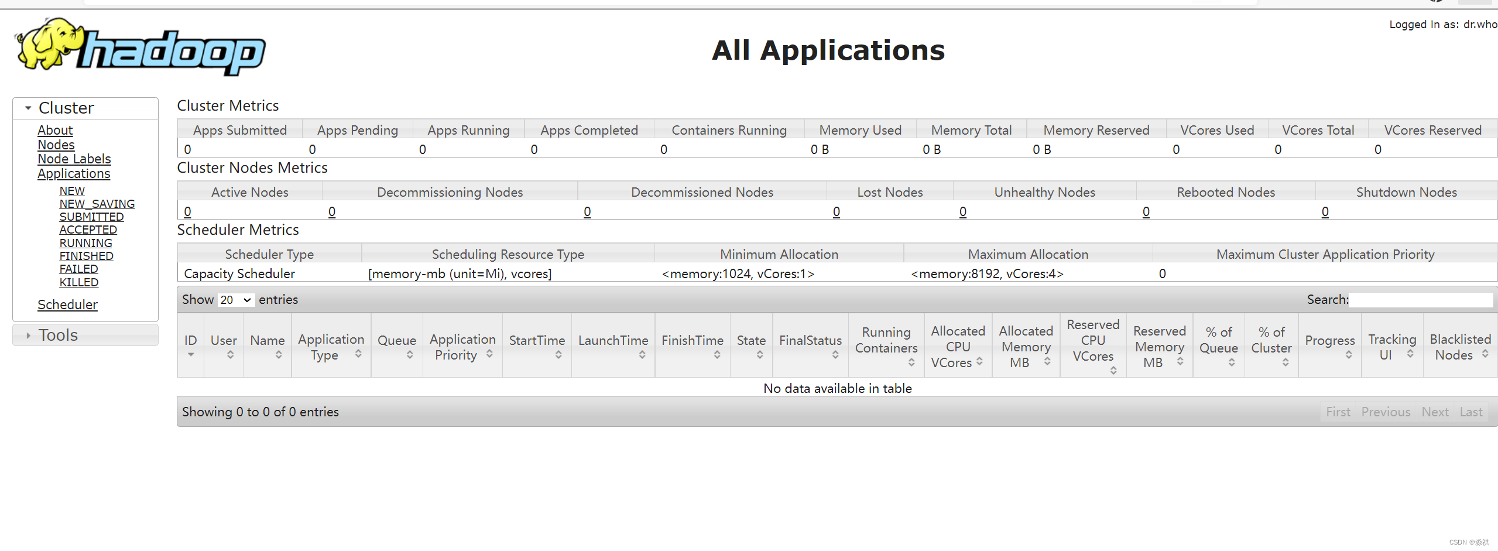Sort by the State column
The image size is (1498, 551).
[x=752, y=345]
